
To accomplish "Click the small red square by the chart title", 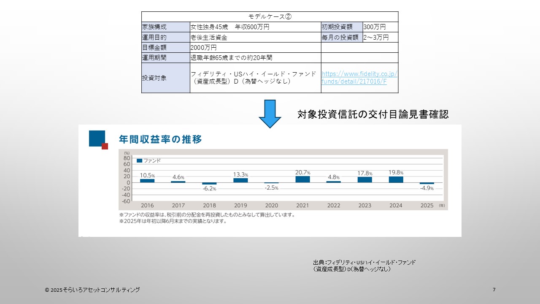I will pos(105,146).
